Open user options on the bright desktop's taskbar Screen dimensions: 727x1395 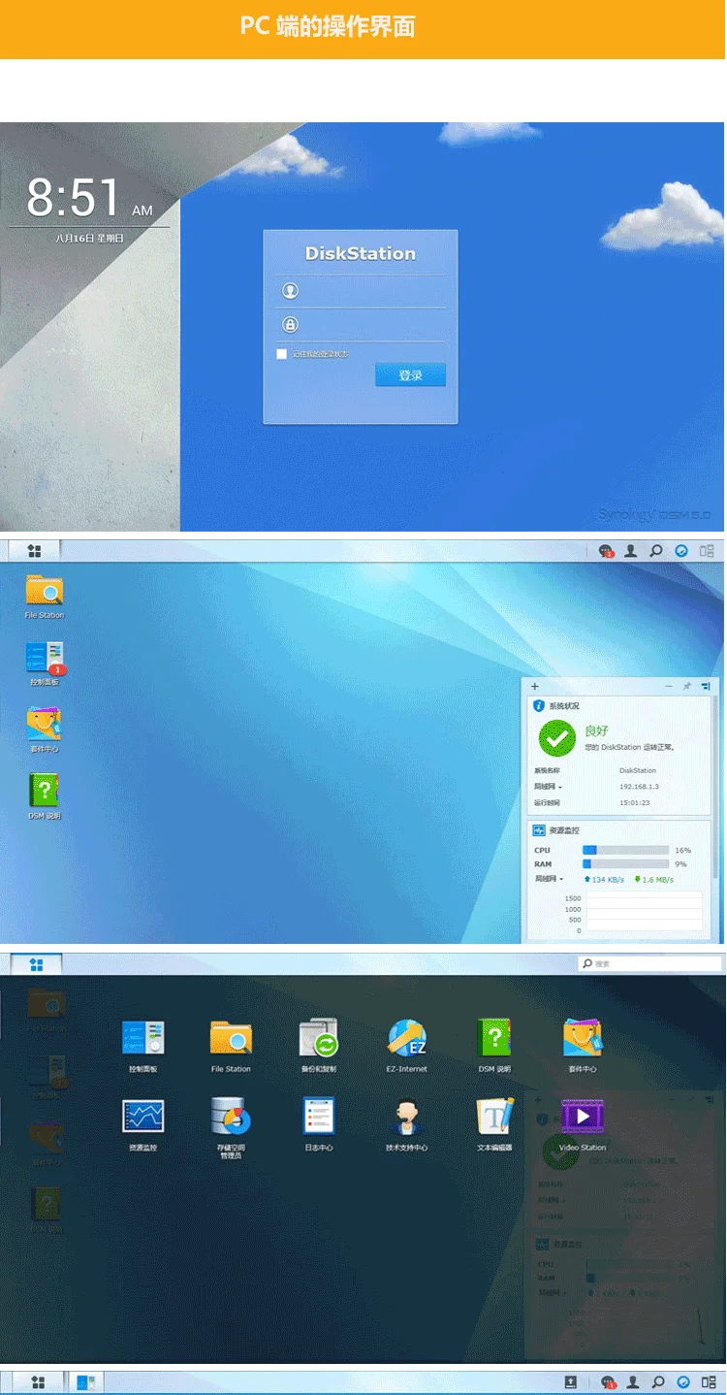tap(631, 551)
